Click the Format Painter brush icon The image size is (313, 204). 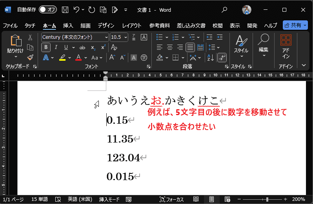pyautogui.click(x=30, y=57)
